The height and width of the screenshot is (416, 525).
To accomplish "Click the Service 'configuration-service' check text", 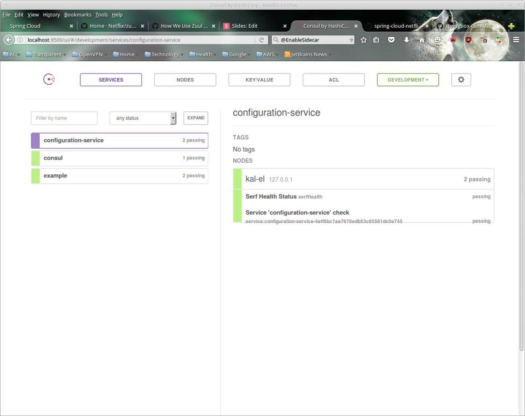I will click(297, 213).
